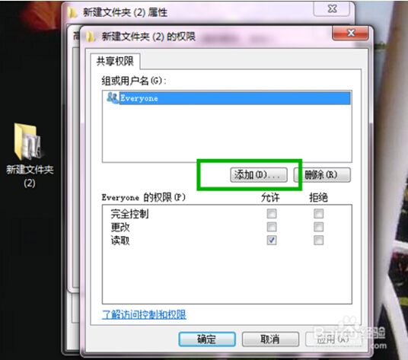Check 更改 deny checkbox

pos(318,227)
